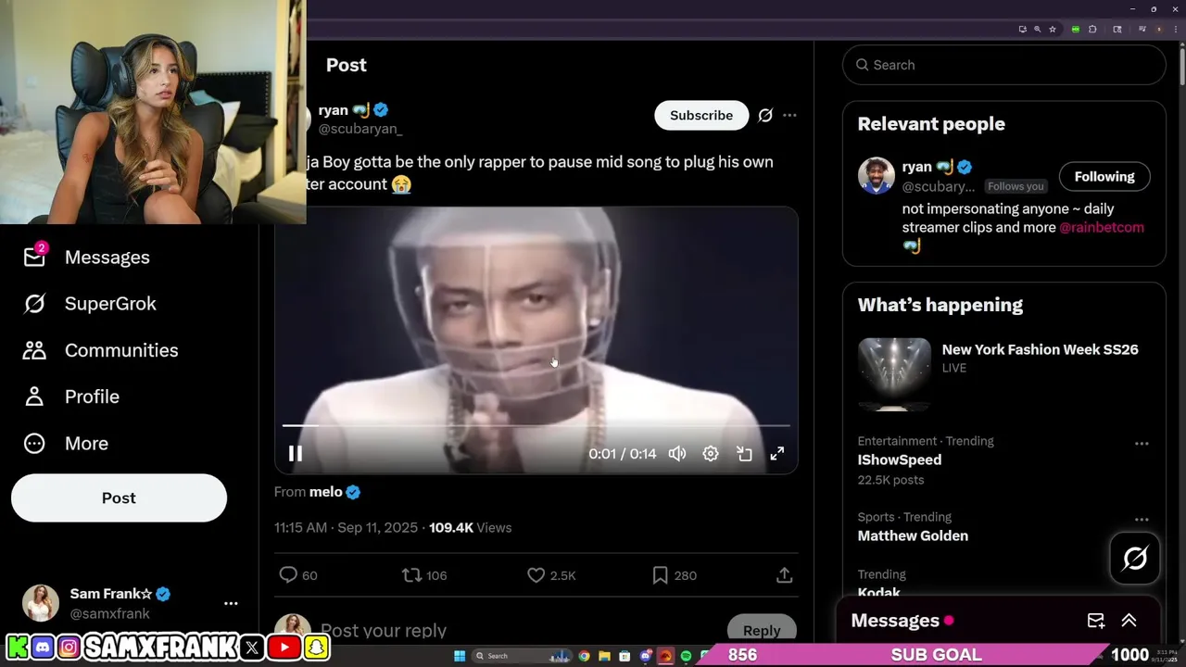Click the browser profile avatar
Screen dimensions: 1186x667
coord(1159,30)
